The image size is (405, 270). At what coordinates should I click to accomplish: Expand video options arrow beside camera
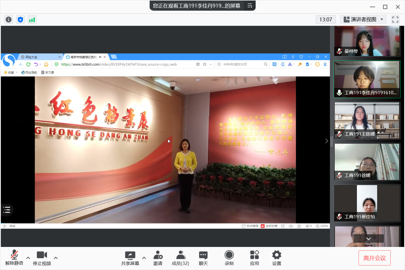56,258
